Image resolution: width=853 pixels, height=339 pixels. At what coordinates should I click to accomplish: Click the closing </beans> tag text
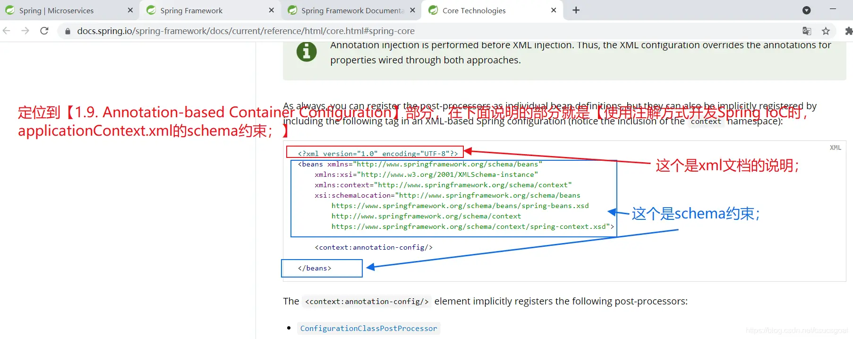[315, 268]
